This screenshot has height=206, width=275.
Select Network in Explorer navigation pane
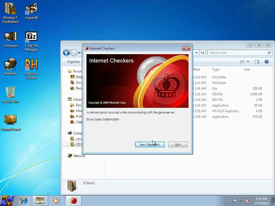[77, 156]
